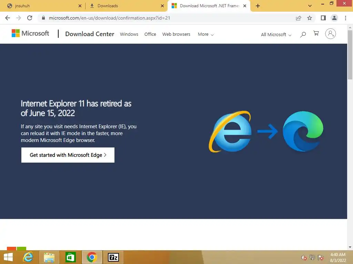The image size is (353, 264).
Task: Click the network tray icon
Action: point(312,257)
